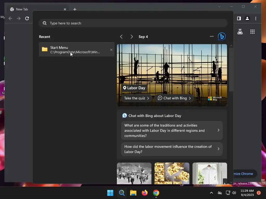Open the white shirt thumbnail
Screen dimensions: 266x199
pyautogui.click(x=210, y=173)
